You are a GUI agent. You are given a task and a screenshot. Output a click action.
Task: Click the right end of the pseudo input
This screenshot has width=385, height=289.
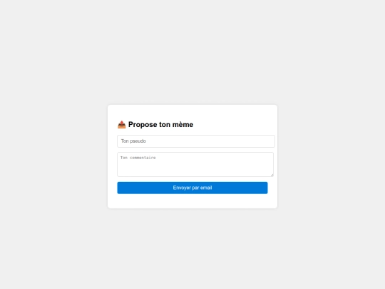coord(269,141)
